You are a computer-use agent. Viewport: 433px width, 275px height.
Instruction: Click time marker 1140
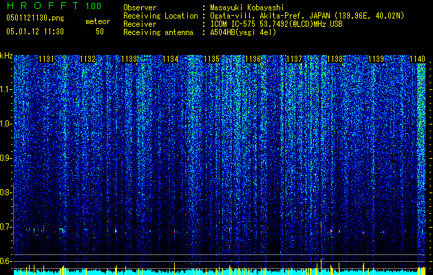point(418,59)
